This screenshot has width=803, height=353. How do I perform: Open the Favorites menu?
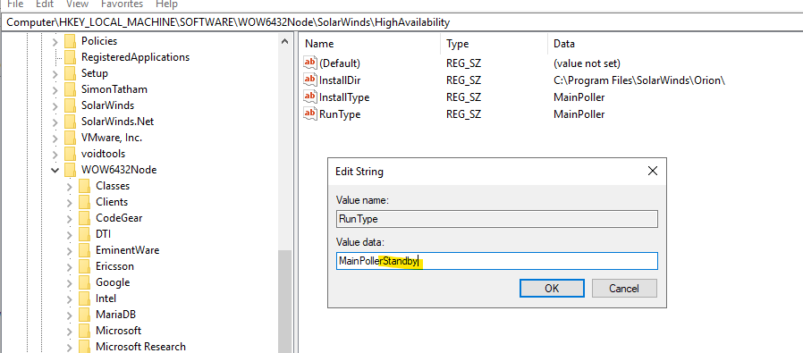coord(122,4)
